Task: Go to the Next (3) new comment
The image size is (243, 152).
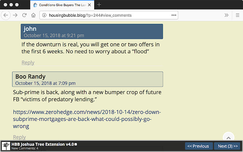Action: point(228,146)
